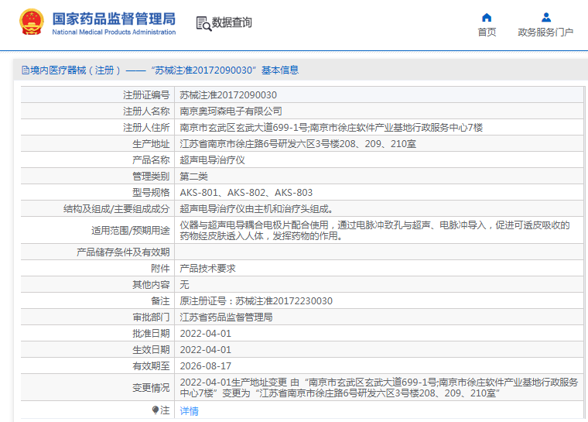The height and width of the screenshot is (422, 588).
Task: Click the 首页 home icon
Action: click(487, 17)
